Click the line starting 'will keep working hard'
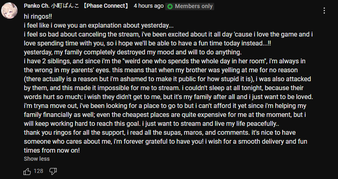This screenshot has width=338, height=179. 151,124
